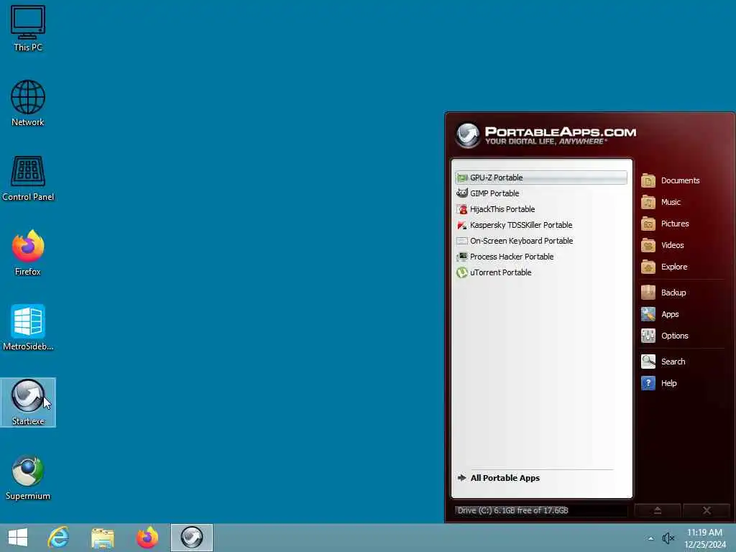The image size is (736, 552).
Task: Select This PC desktop icon
Action: [x=28, y=29]
